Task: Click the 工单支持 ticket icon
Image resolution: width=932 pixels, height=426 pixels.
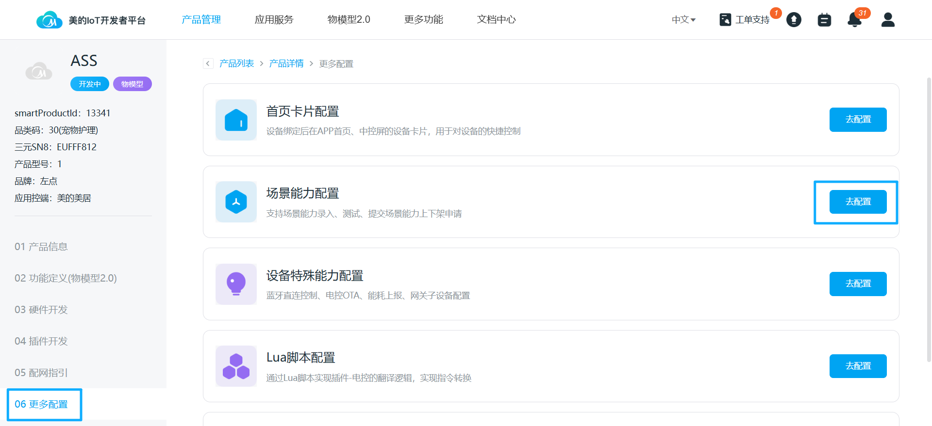Action: click(725, 20)
